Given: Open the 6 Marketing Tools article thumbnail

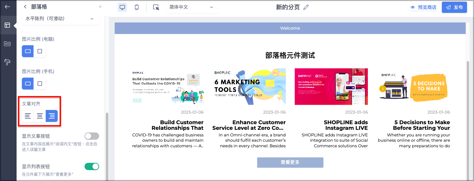Looking at the screenshot, I should click(x=250, y=87).
